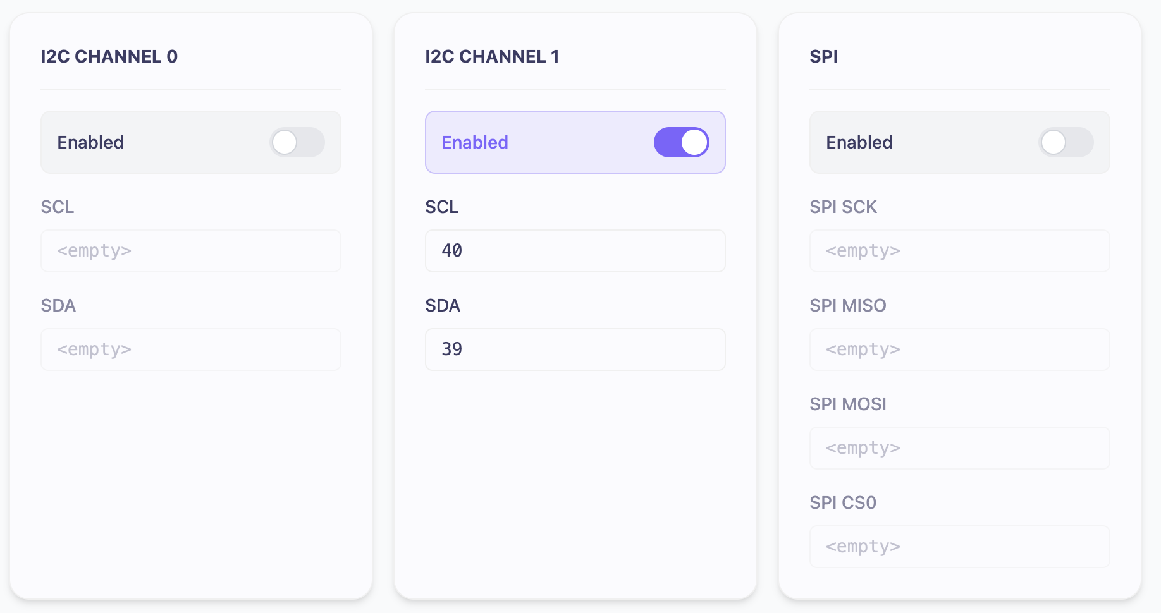Focus the SPI CS0 input field
The width and height of the screenshot is (1161, 613).
click(960, 547)
